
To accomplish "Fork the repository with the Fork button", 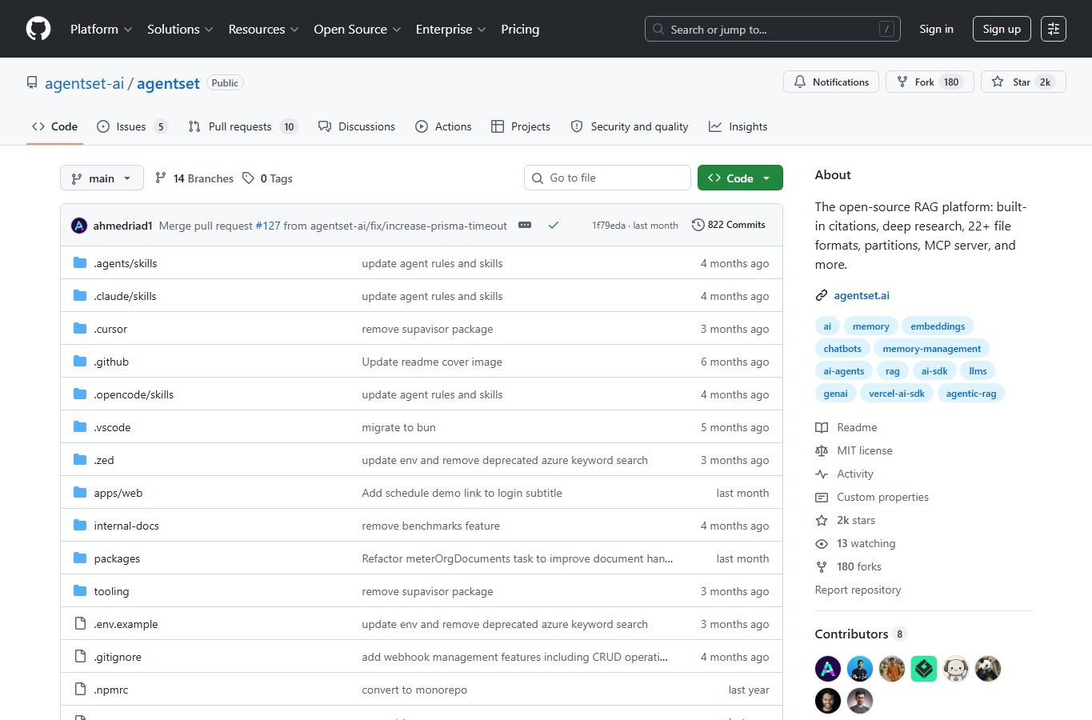I will [930, 82].
